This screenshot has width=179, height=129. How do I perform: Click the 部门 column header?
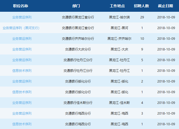click(x=76, y=6)
